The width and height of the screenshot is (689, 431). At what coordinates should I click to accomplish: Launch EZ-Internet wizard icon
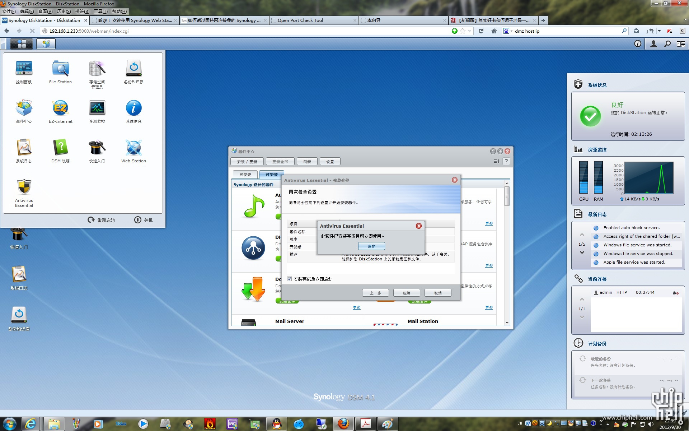click(60, 111)
